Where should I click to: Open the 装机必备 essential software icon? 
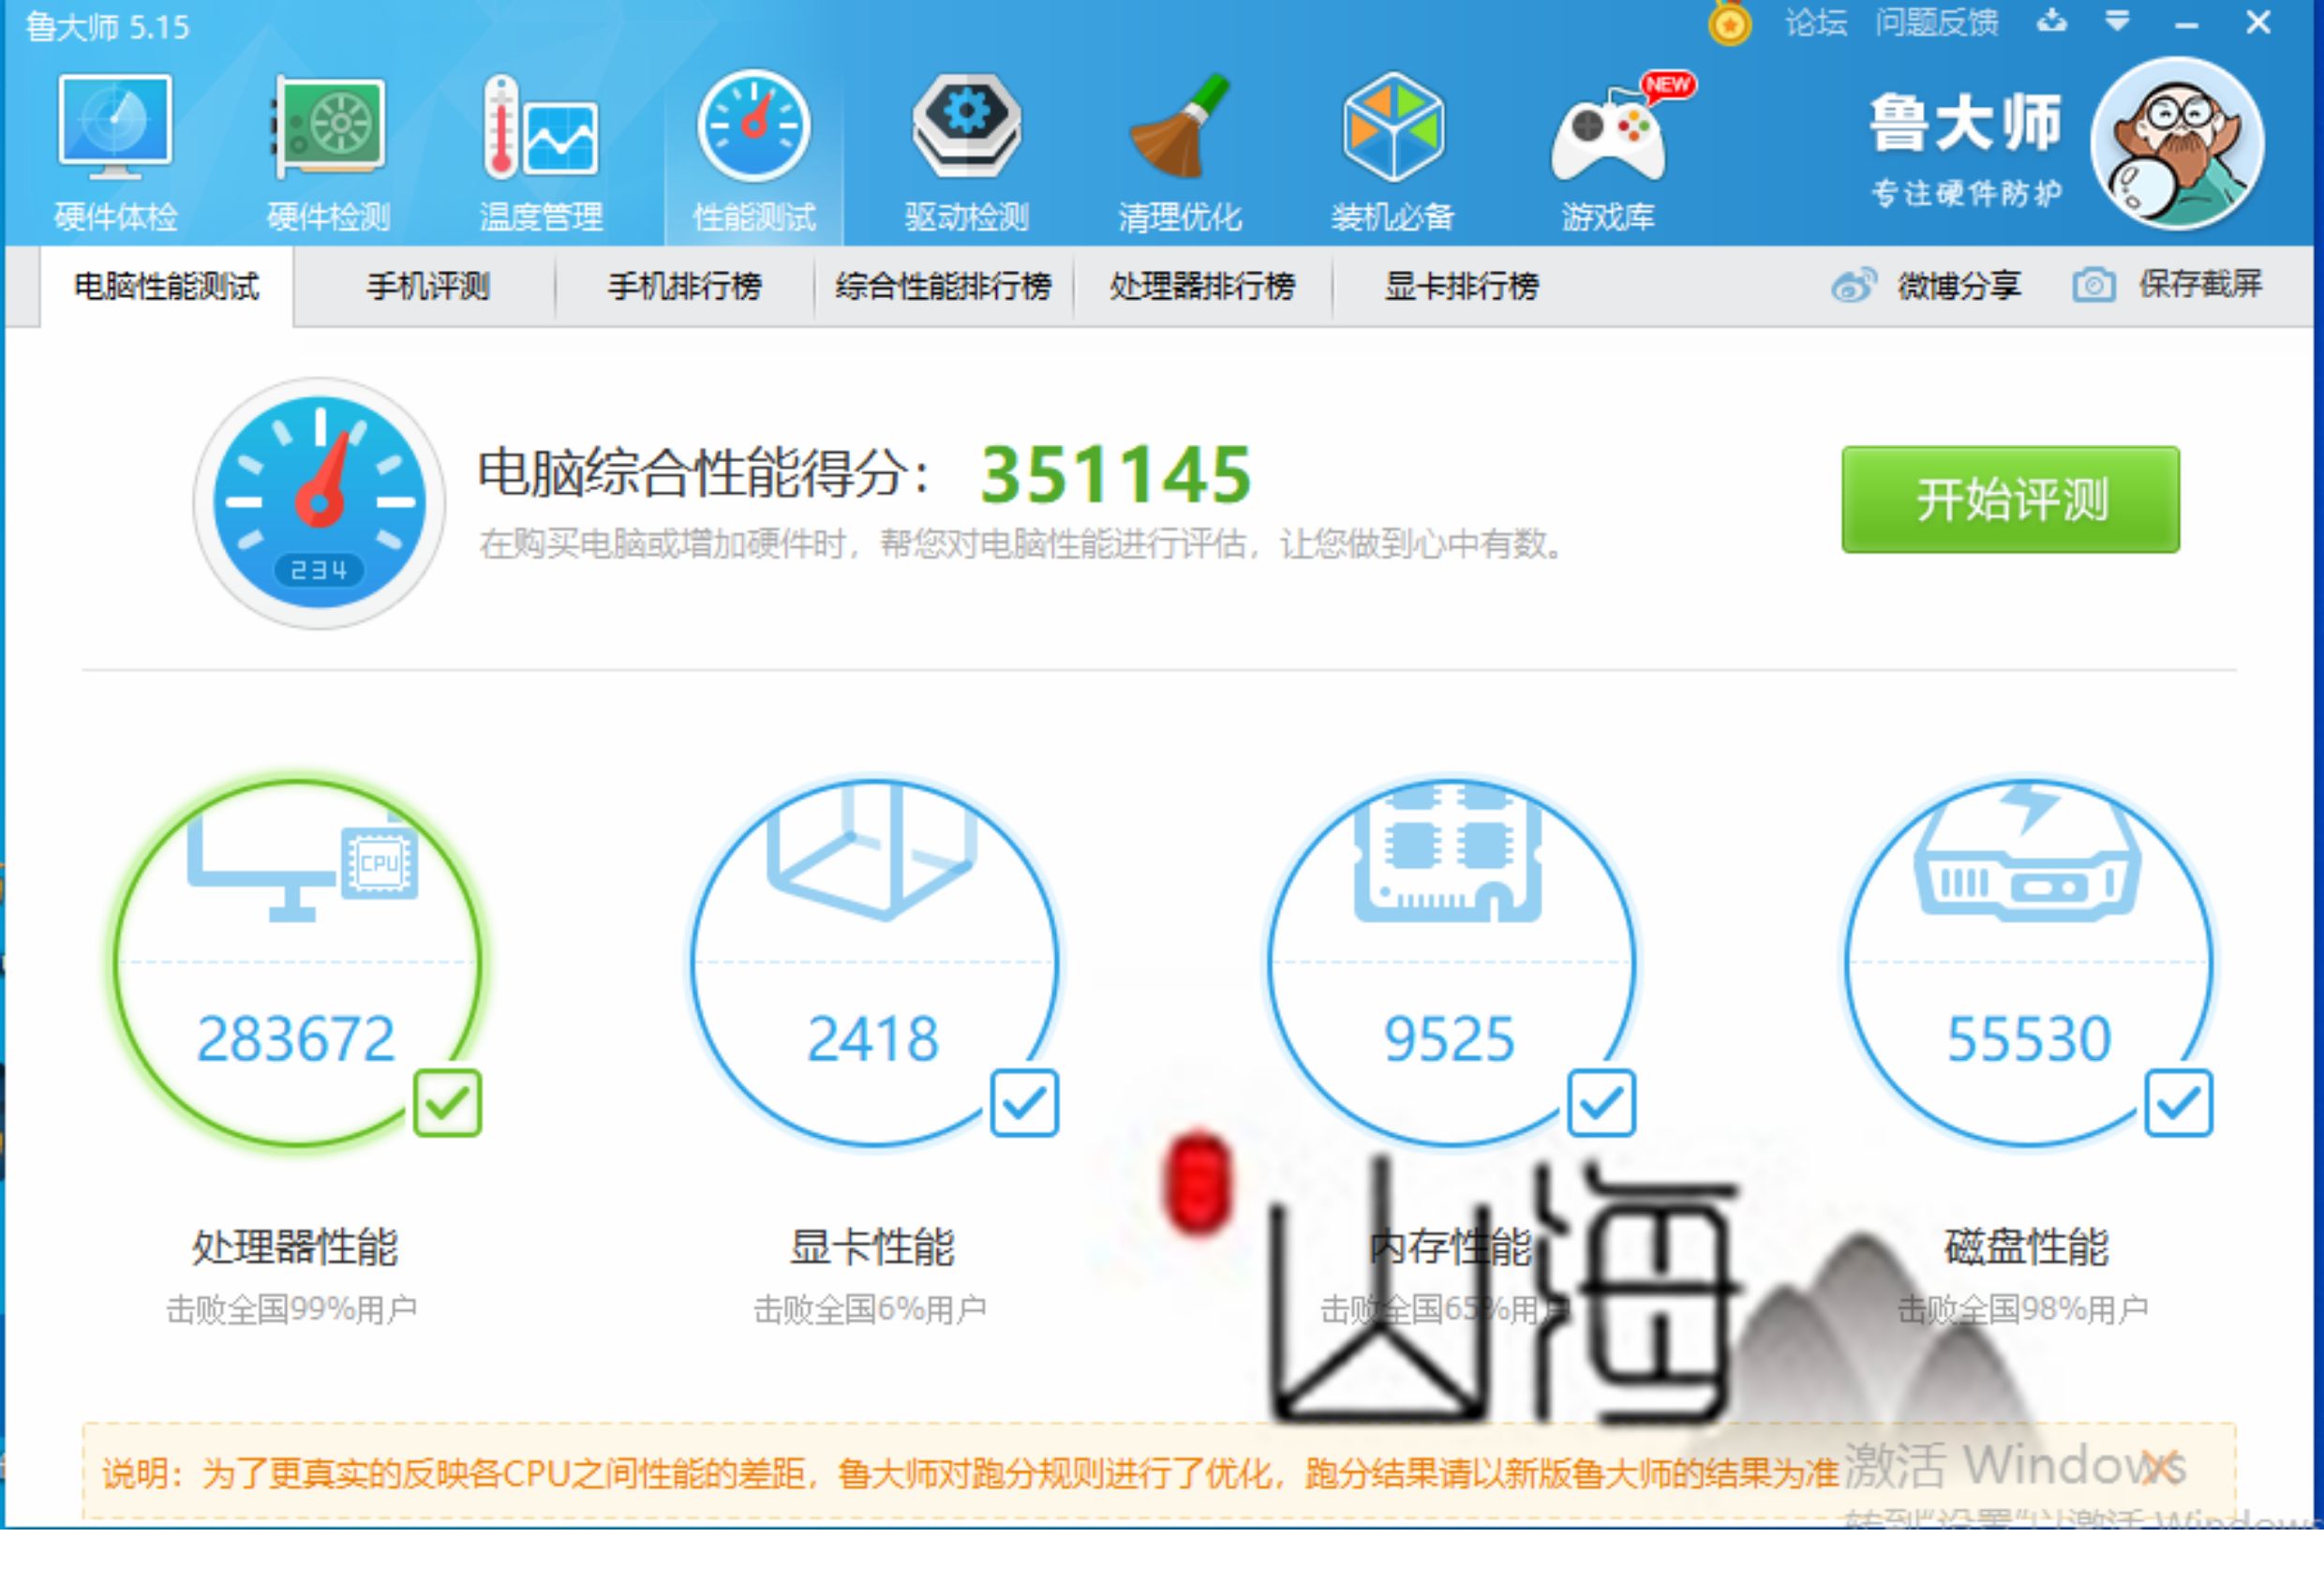[x=1393, y=127]
